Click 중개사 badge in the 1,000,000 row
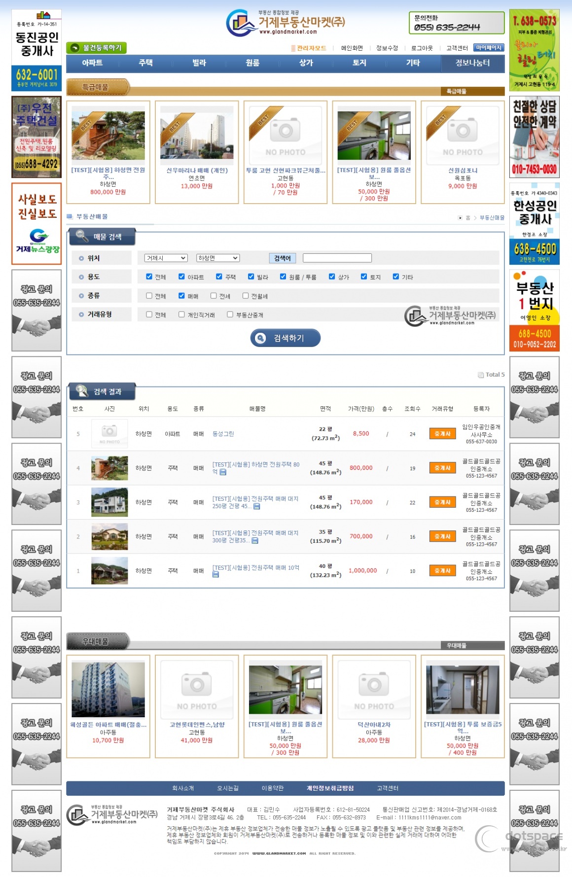The height and width of the screenshot is (877, 572). click(x=442, y=571)
